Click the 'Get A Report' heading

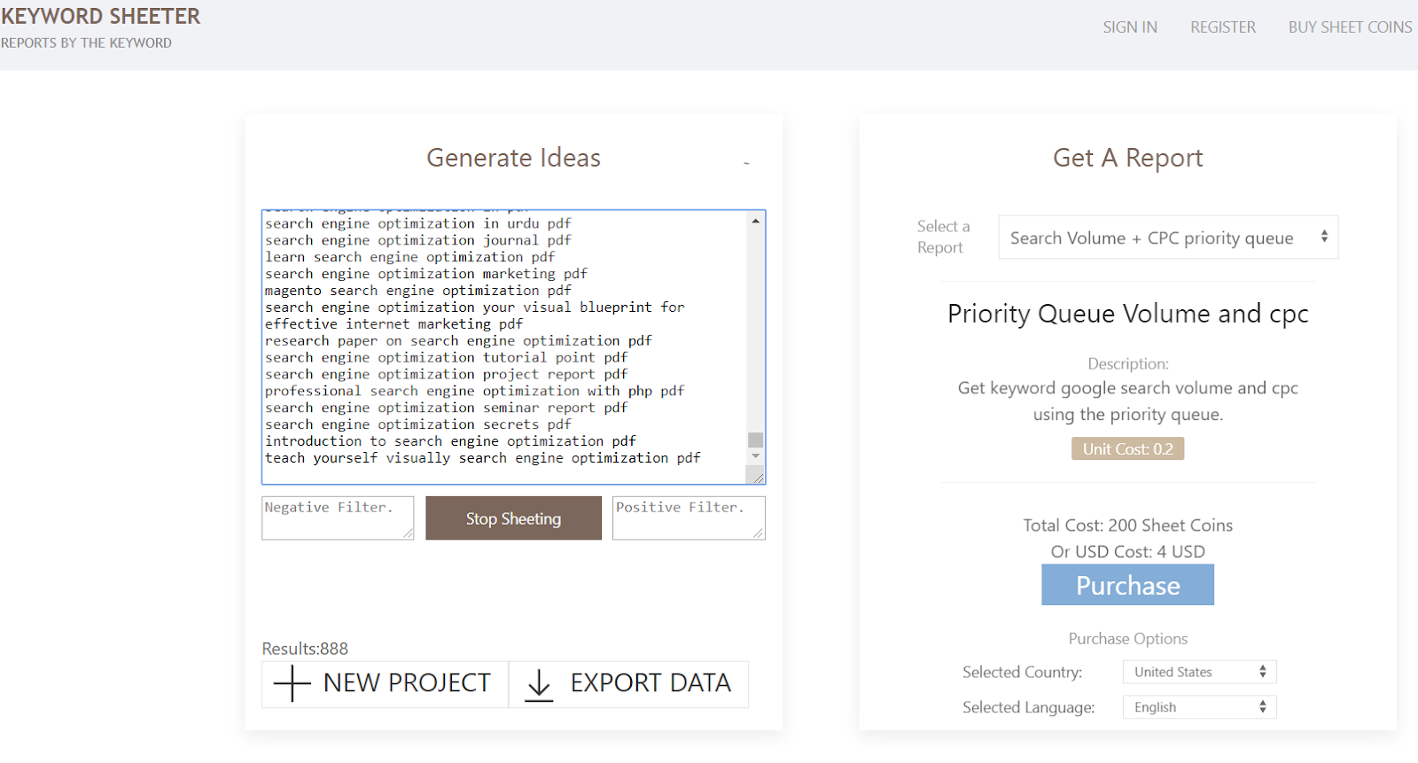(1127, 158)
